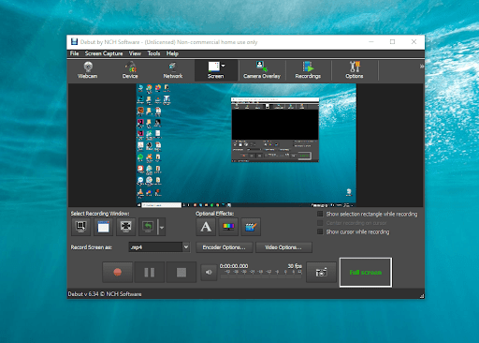Take a snapshot with the camera icon
479x343 pixels.
(321, 272)
